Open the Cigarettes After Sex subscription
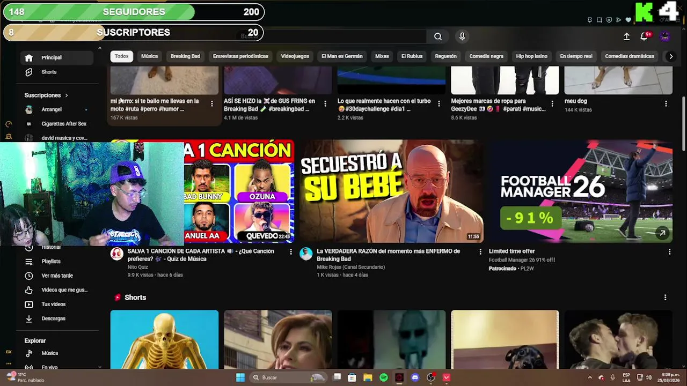The image size is (687, 386). click(64, 124)
